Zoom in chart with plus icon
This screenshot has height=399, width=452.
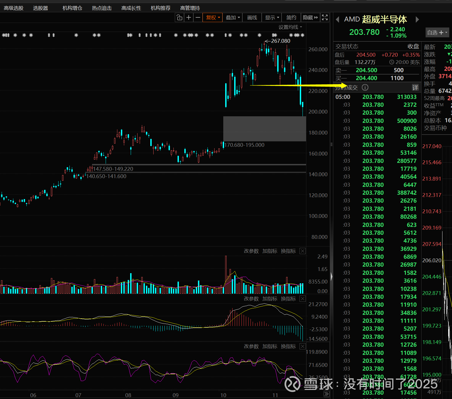click(189, 18)
